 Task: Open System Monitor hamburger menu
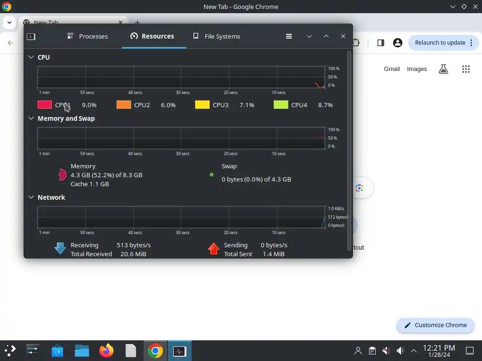[289, 36]
